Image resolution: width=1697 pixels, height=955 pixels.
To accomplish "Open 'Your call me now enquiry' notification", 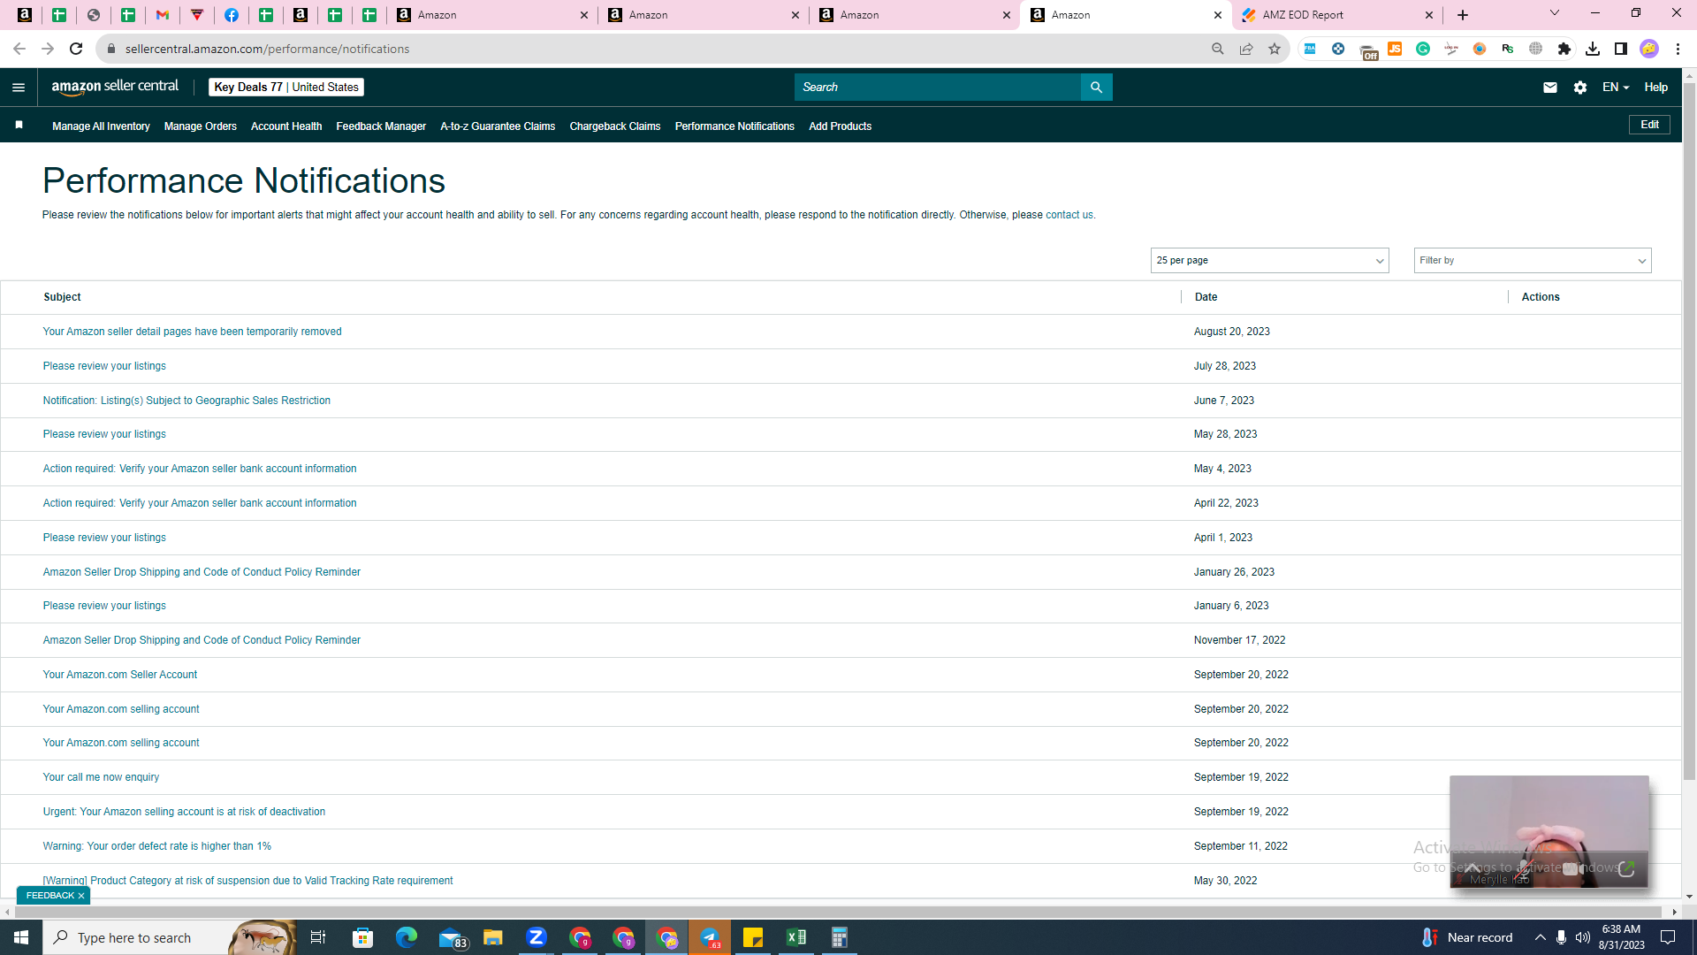I will point(101,777).
